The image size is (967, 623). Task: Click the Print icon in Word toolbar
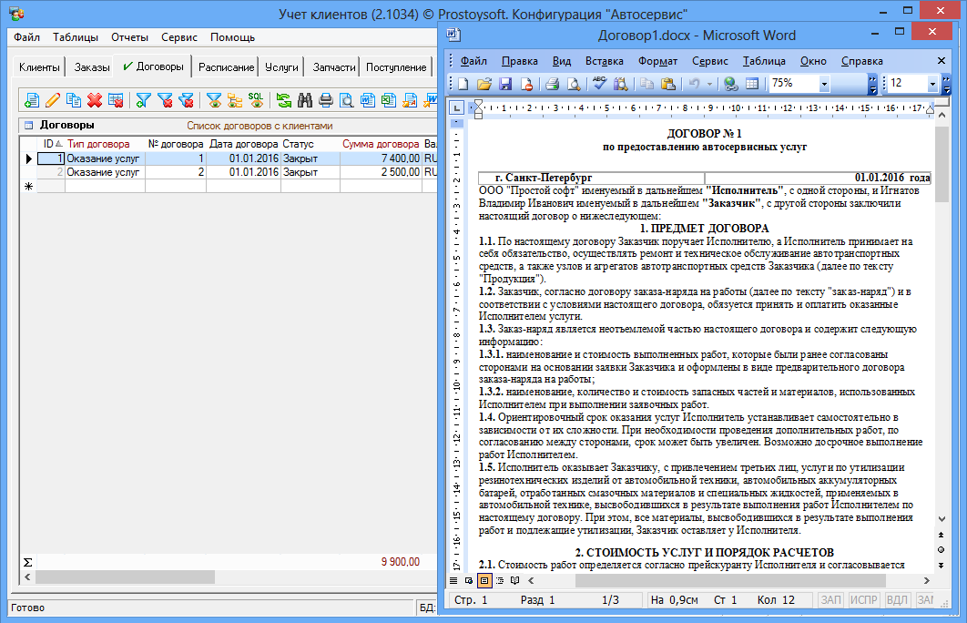tap(553, 84)
